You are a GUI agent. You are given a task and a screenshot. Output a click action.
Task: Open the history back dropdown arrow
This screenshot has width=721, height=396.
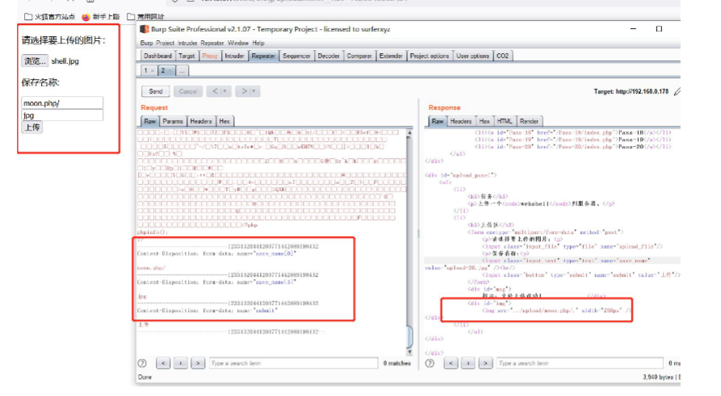tap(224, 91)
